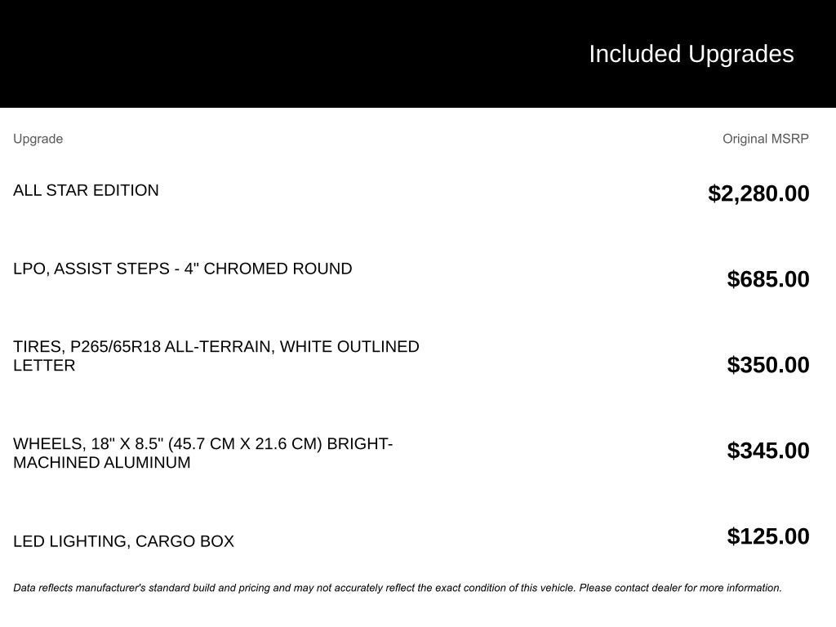This screenshot has height=627, width=836.
Task: Click MACHINED ALUMINUM text line
Action: [x=102, y=462]
